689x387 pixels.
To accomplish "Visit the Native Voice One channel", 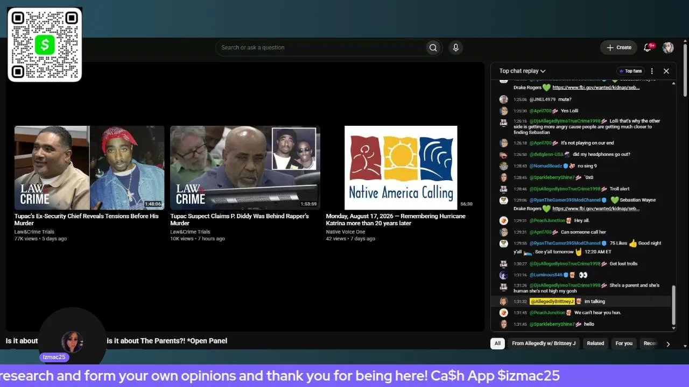I will [x=346, y=232].
